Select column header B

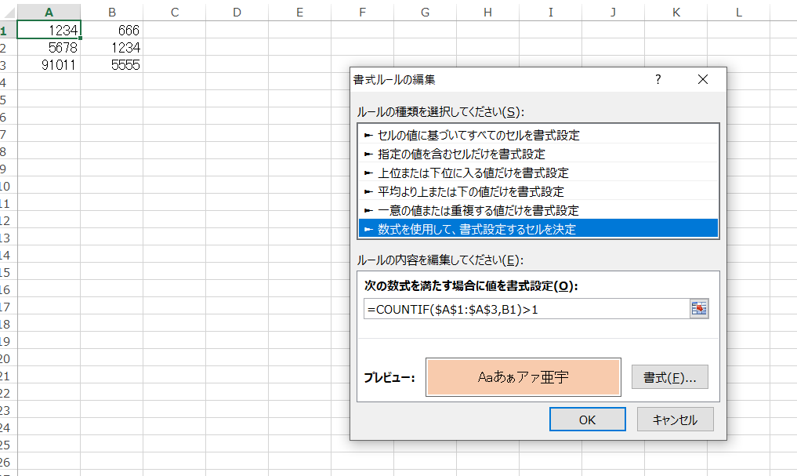[x=111, y=12]
